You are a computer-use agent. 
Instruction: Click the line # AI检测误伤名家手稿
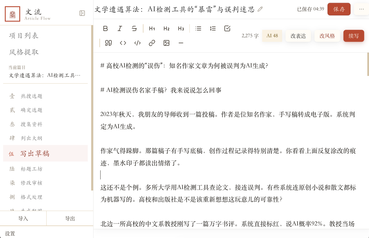tap(161, 90)
